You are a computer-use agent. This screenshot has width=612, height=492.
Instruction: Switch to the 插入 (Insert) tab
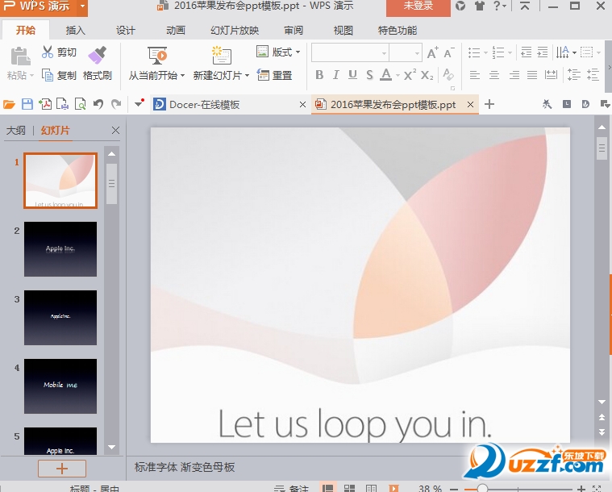point(75,31)
